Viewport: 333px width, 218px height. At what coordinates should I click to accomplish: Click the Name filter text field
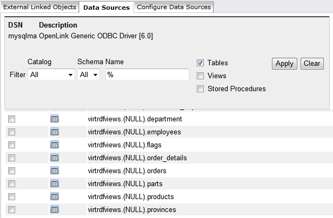pos(147,75)
